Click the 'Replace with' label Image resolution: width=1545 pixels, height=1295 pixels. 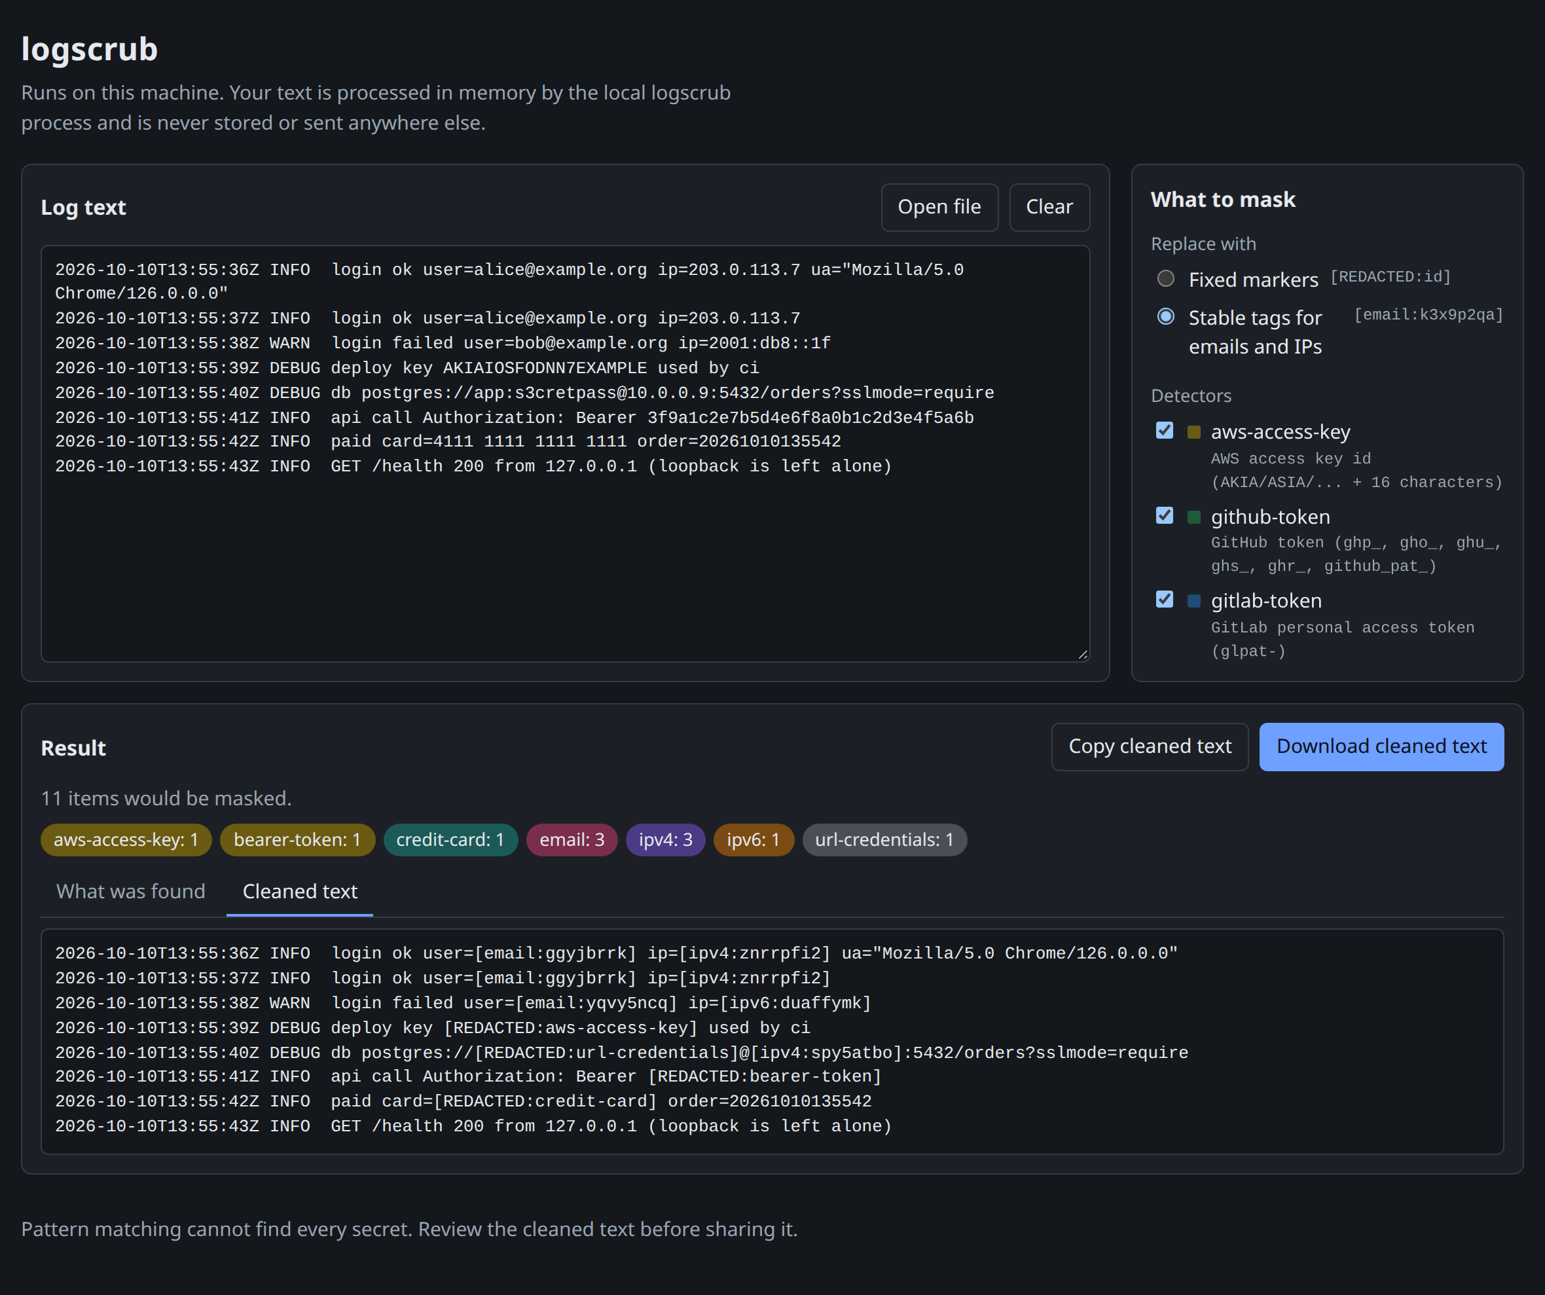pos(1204,244)
